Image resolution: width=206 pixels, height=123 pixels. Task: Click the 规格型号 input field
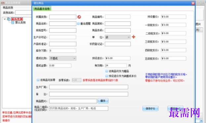coord(63,30)
